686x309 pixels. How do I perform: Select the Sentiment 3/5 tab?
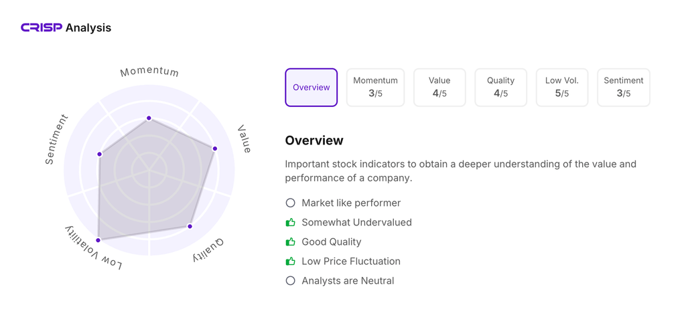[623, 88]
